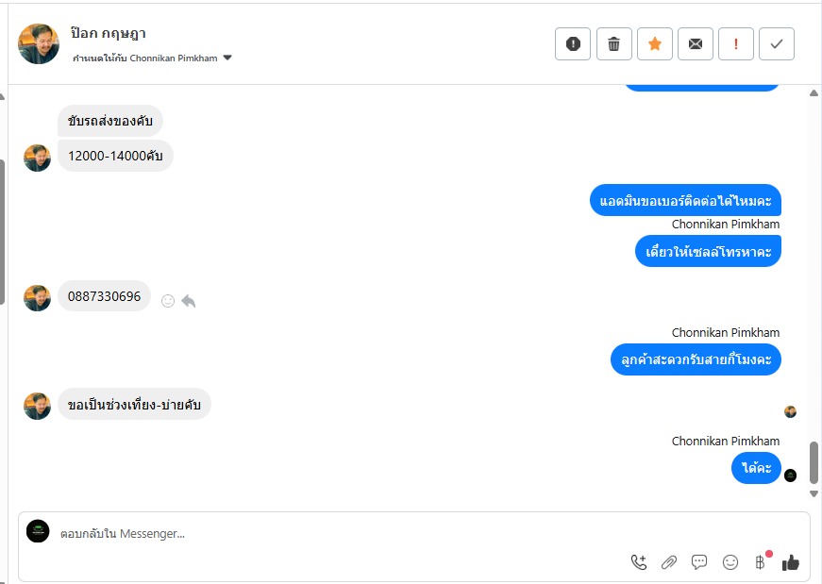
Task: React to 0887330696 message with emoji icon
Action: coord(168,301)
